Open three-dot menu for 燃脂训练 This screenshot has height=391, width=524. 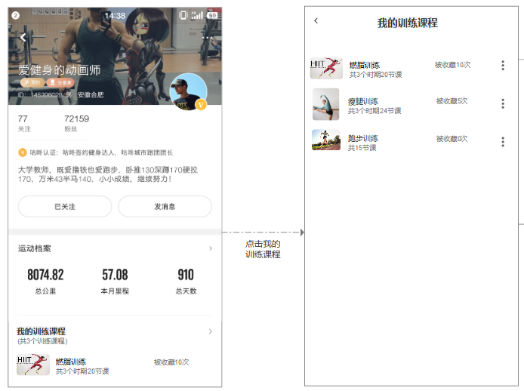[x=503, y=66]
